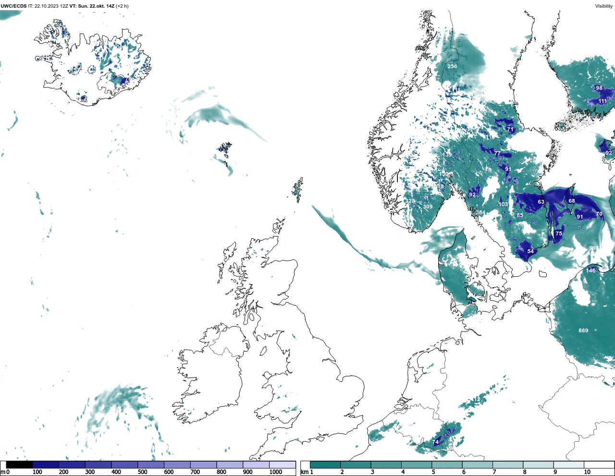Click the '63' value on the map

(541, 202)
